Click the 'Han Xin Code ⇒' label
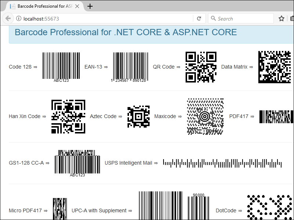This screenshot has height=220, width=294. tap(27, 116)
